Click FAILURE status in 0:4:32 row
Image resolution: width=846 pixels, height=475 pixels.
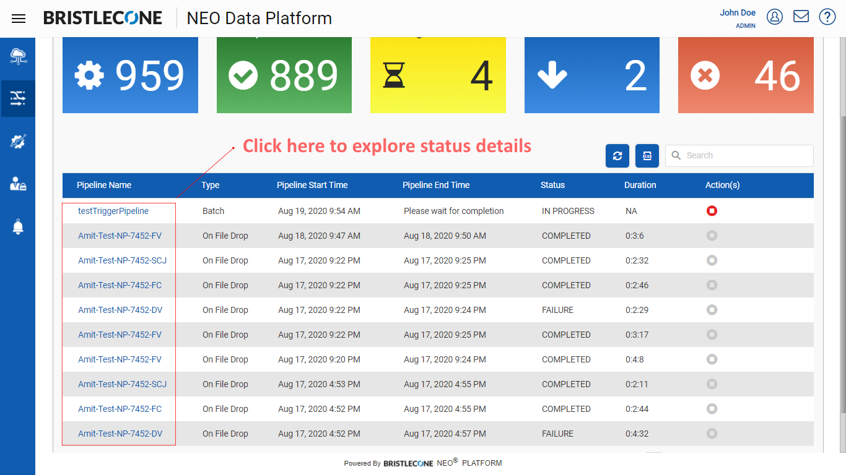coord(557,434)
